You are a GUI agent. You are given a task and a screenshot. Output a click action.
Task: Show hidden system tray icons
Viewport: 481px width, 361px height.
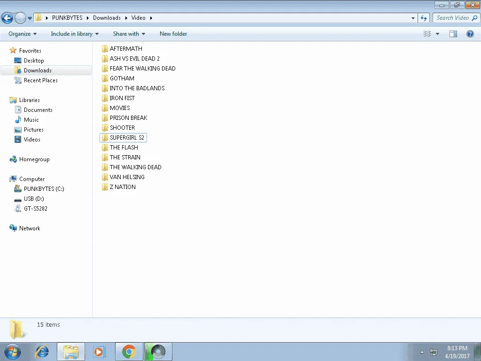point(422,352)
